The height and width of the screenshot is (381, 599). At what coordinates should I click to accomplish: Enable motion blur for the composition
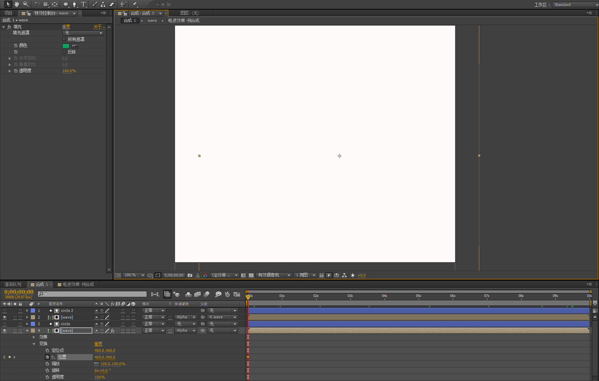[x=207, y=294]
